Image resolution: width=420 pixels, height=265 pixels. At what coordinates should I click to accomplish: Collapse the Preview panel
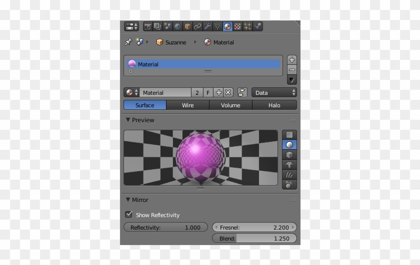[128, 120]
